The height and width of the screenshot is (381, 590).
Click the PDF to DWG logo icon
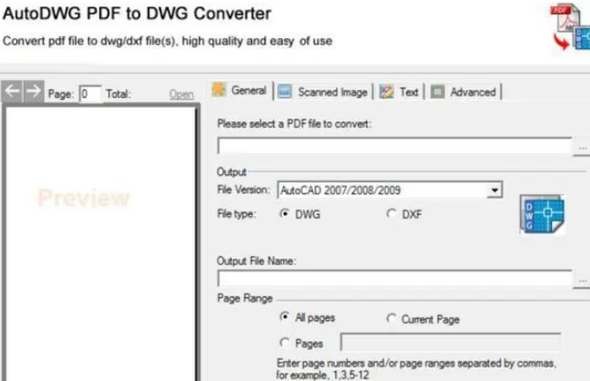[571, 27]
